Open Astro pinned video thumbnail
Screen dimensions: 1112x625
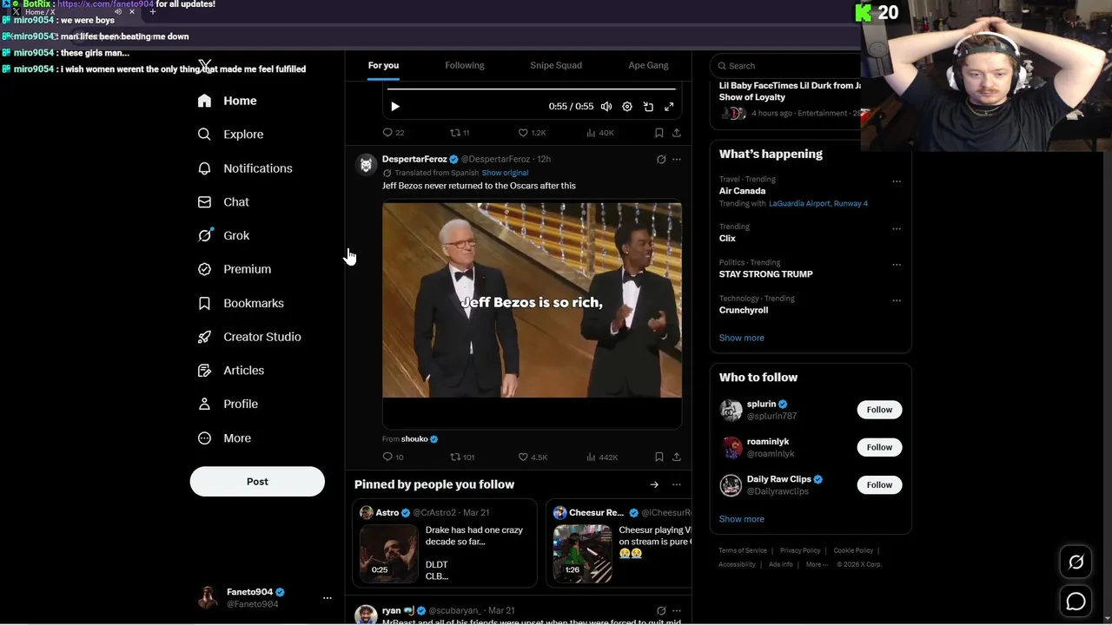[388, 553]
